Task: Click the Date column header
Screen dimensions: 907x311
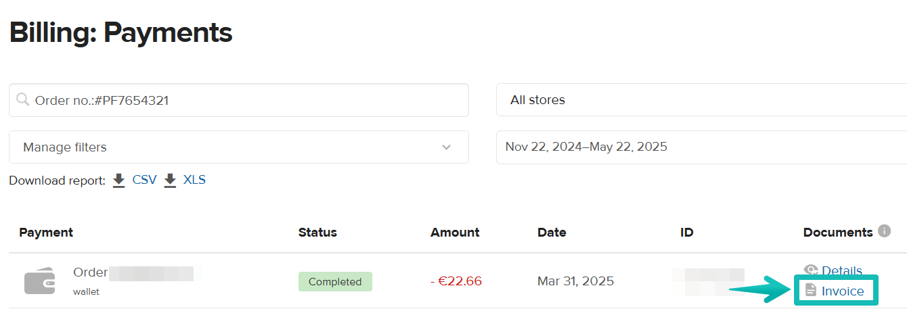Action: (x=552, y=232)
